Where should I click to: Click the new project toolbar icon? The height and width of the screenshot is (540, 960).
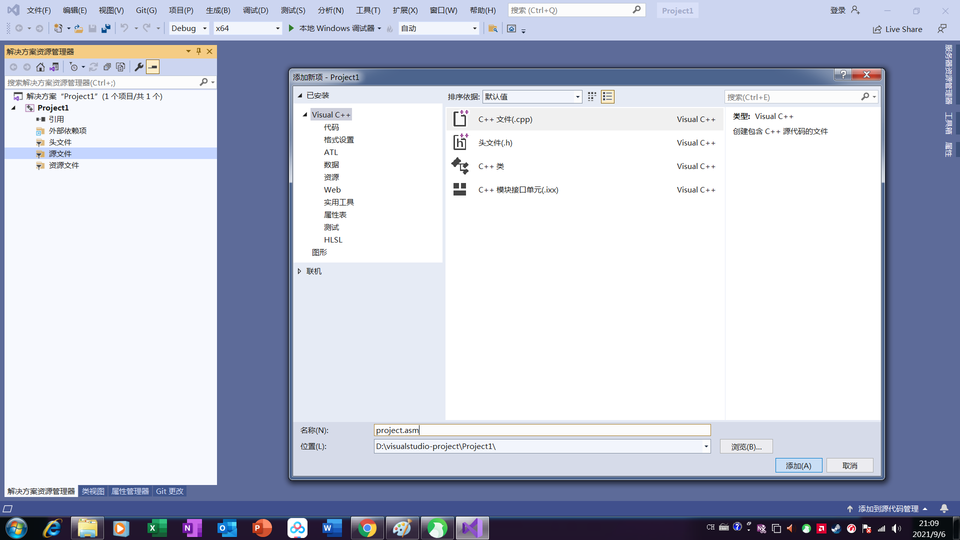58,28
